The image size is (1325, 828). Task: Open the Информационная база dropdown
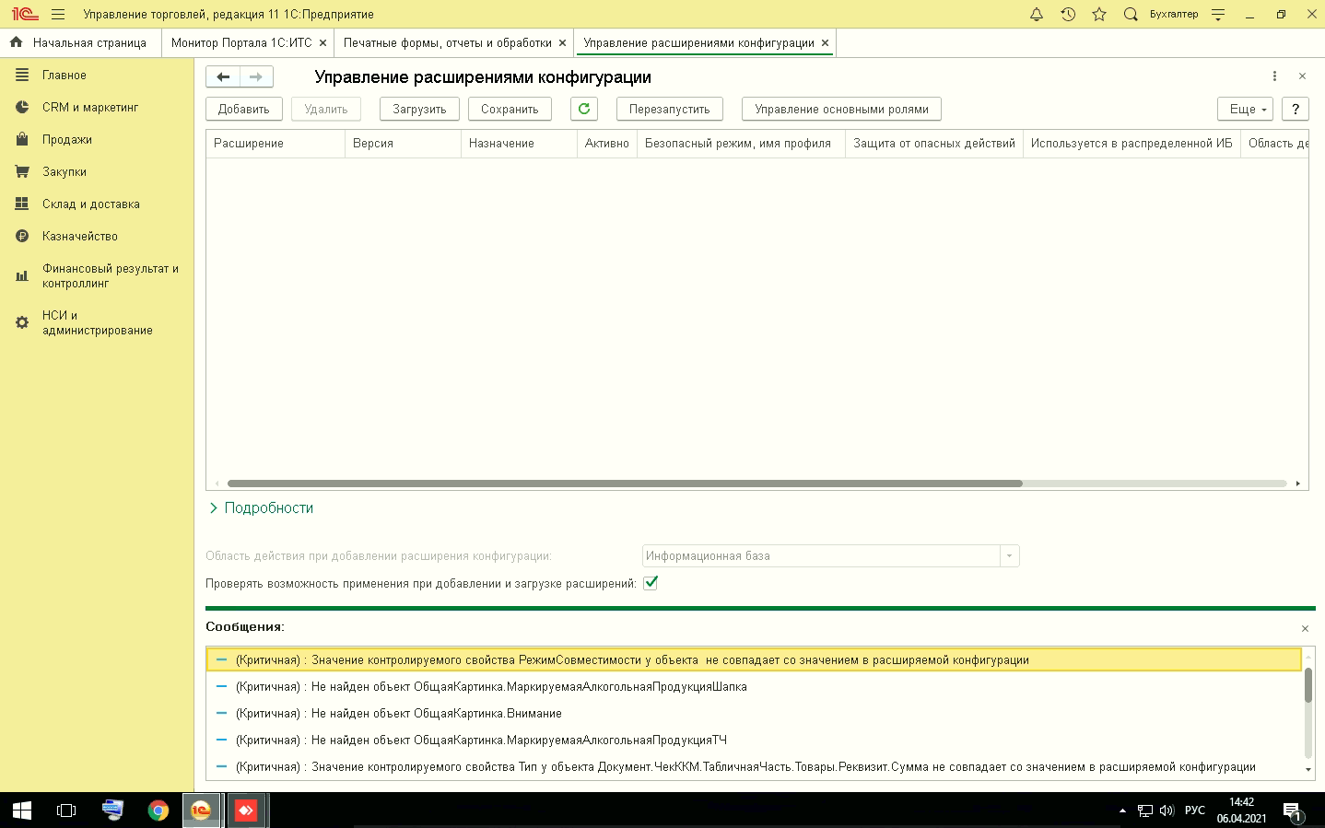click(1009, 556)
